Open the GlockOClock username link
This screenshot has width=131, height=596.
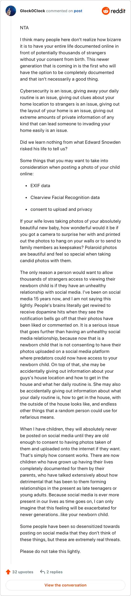[x=32, y=11]
